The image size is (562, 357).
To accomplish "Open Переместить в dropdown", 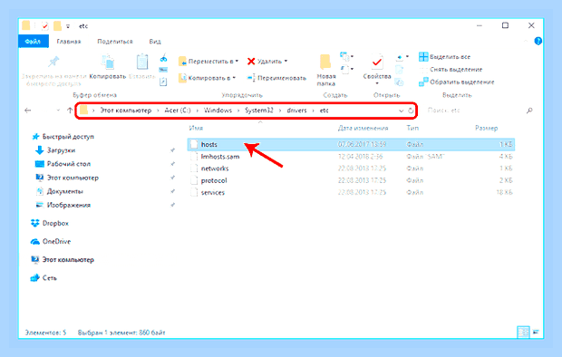I will coord(208,62).
